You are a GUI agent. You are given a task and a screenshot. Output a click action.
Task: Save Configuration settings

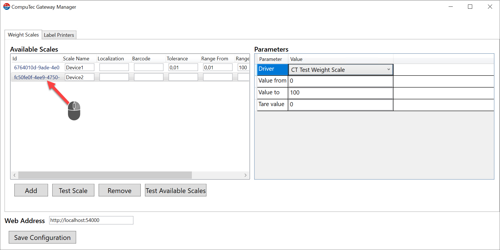[x=42, y=237]
